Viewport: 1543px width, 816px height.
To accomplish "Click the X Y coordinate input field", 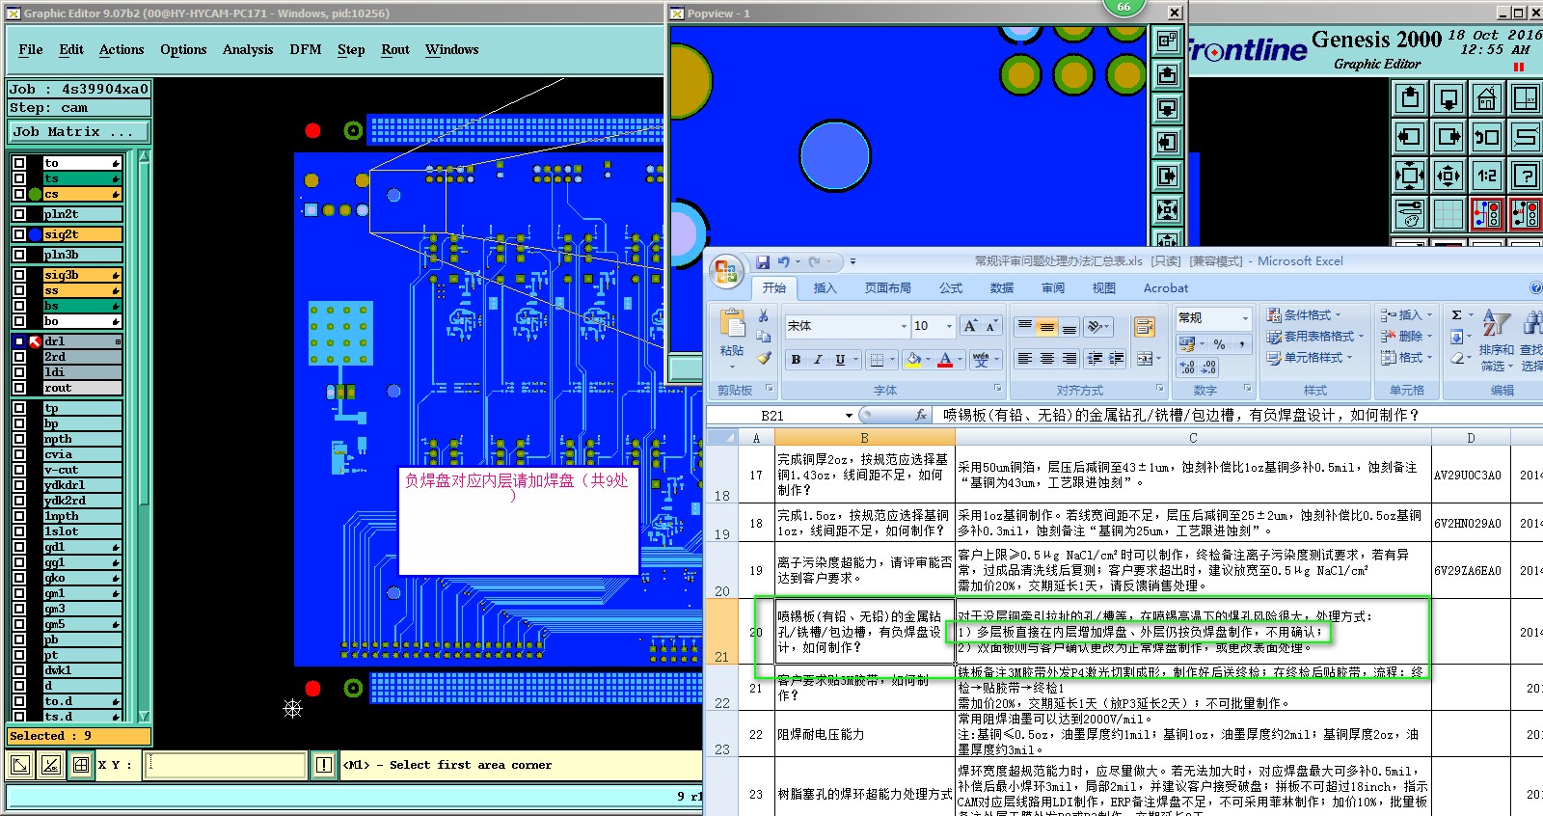I will (226, 765).
